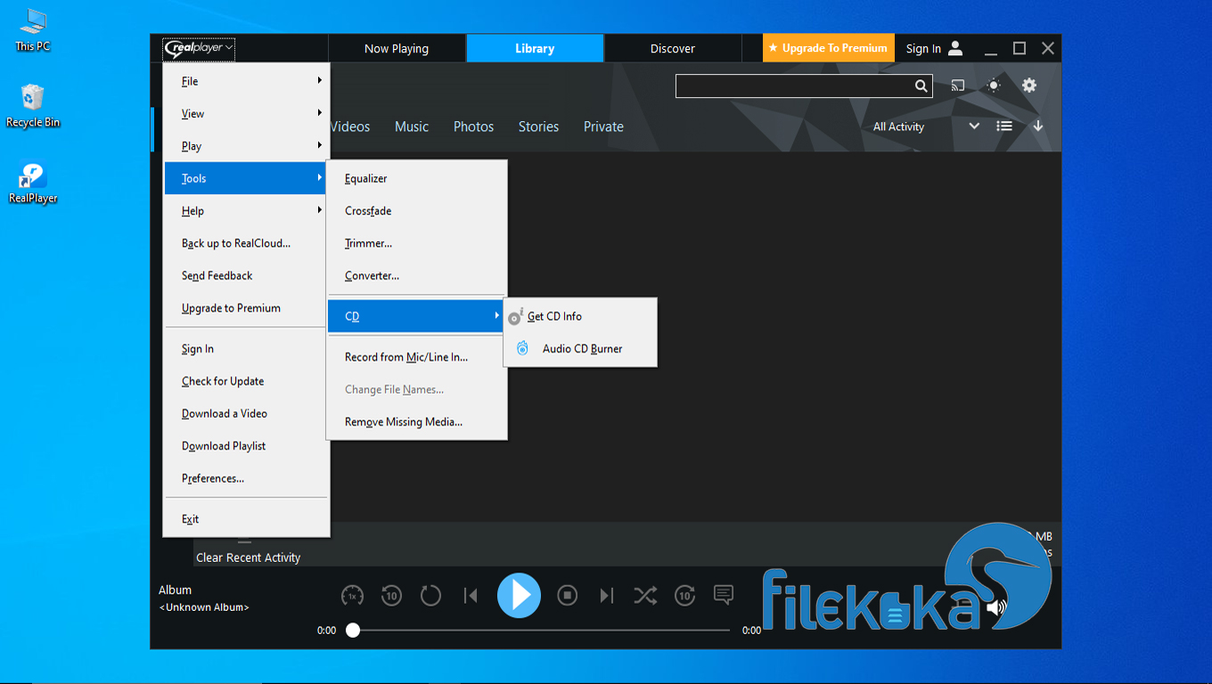
Task: Switch to Library tab
Action: 535,48
